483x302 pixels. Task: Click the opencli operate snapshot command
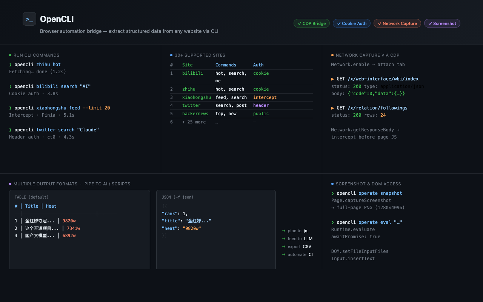pyautogui.click(x=367, y=193)
